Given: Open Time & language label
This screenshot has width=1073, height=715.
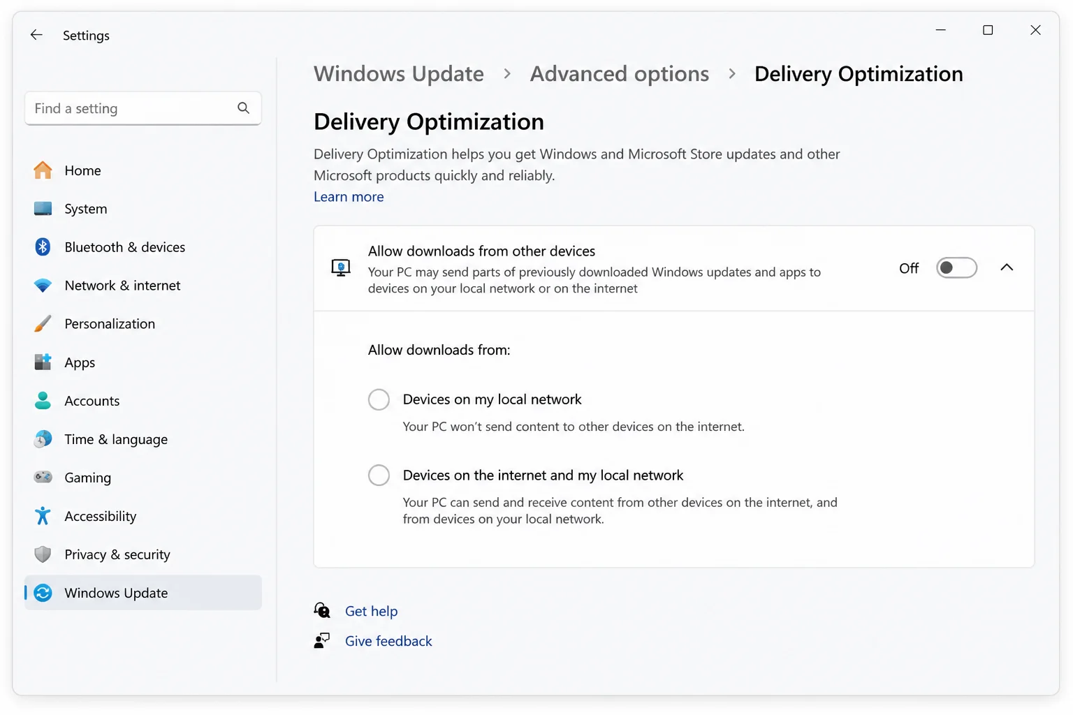Looking at the screenshot, I should 116,439.
